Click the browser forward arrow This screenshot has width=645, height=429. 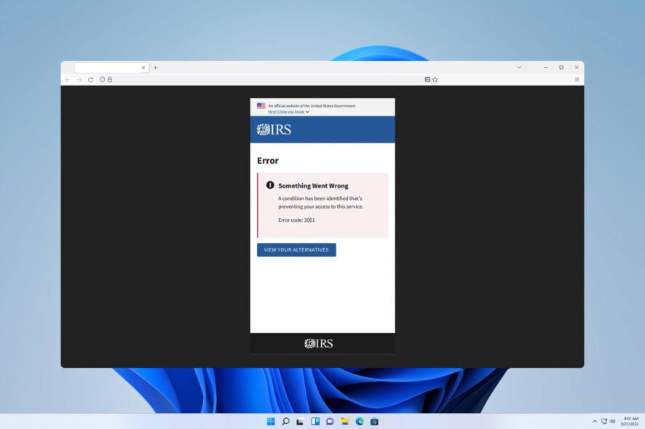point(79,80)
